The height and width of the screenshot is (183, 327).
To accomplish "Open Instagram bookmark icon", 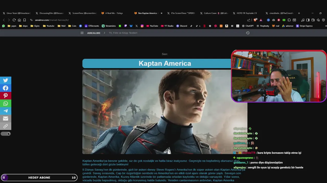I will [142, 26].
